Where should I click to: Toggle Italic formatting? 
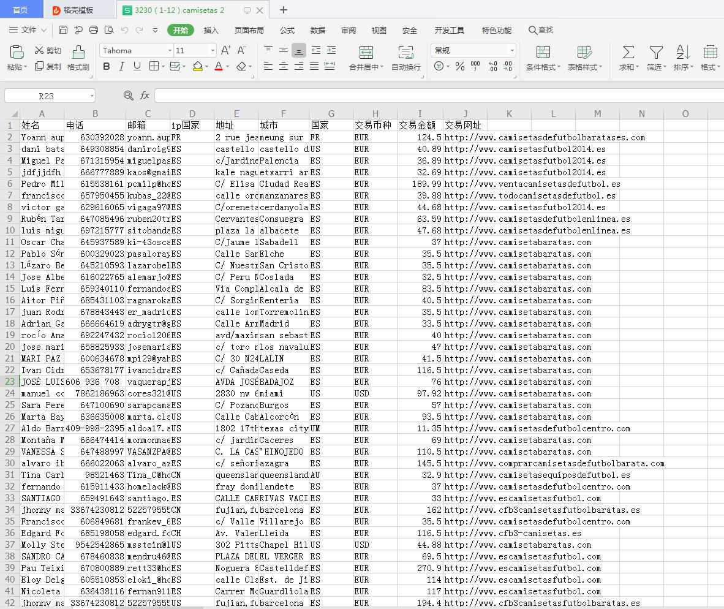(121, 67)
